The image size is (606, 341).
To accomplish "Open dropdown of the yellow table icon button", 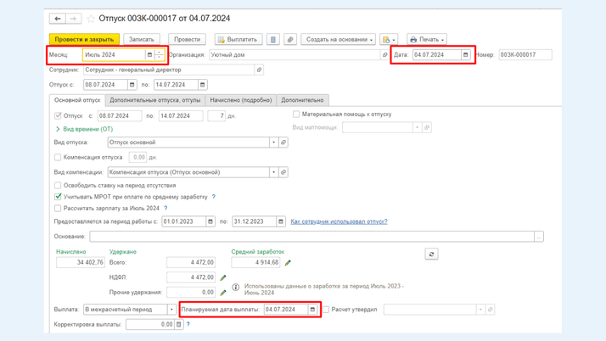I will point(389,39).
